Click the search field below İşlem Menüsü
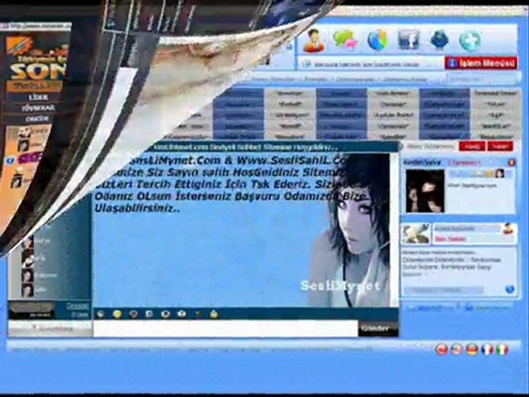This screenshot has width=529, height=397. tap(481, 79)
